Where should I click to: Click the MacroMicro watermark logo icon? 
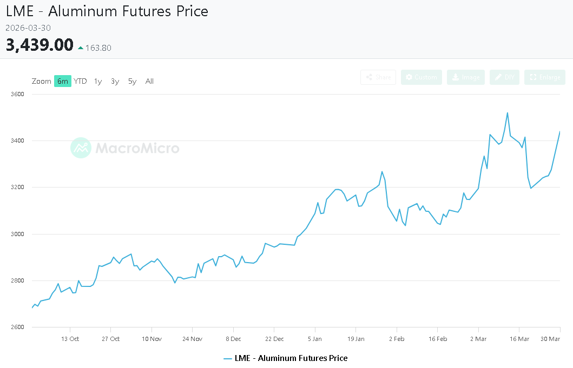(x=81, y=148)
